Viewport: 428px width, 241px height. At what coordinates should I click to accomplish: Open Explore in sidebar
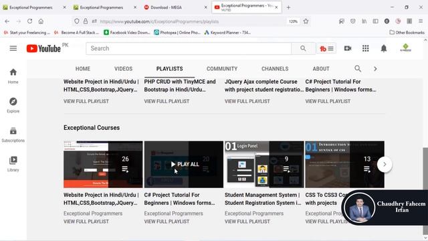click(13, 105)
